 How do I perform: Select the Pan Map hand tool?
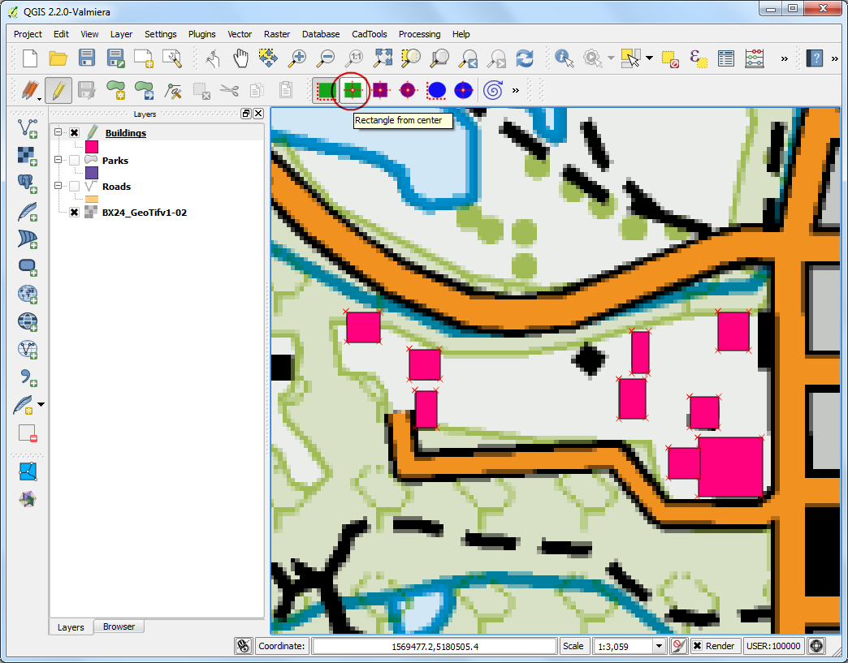coord(240,58)
